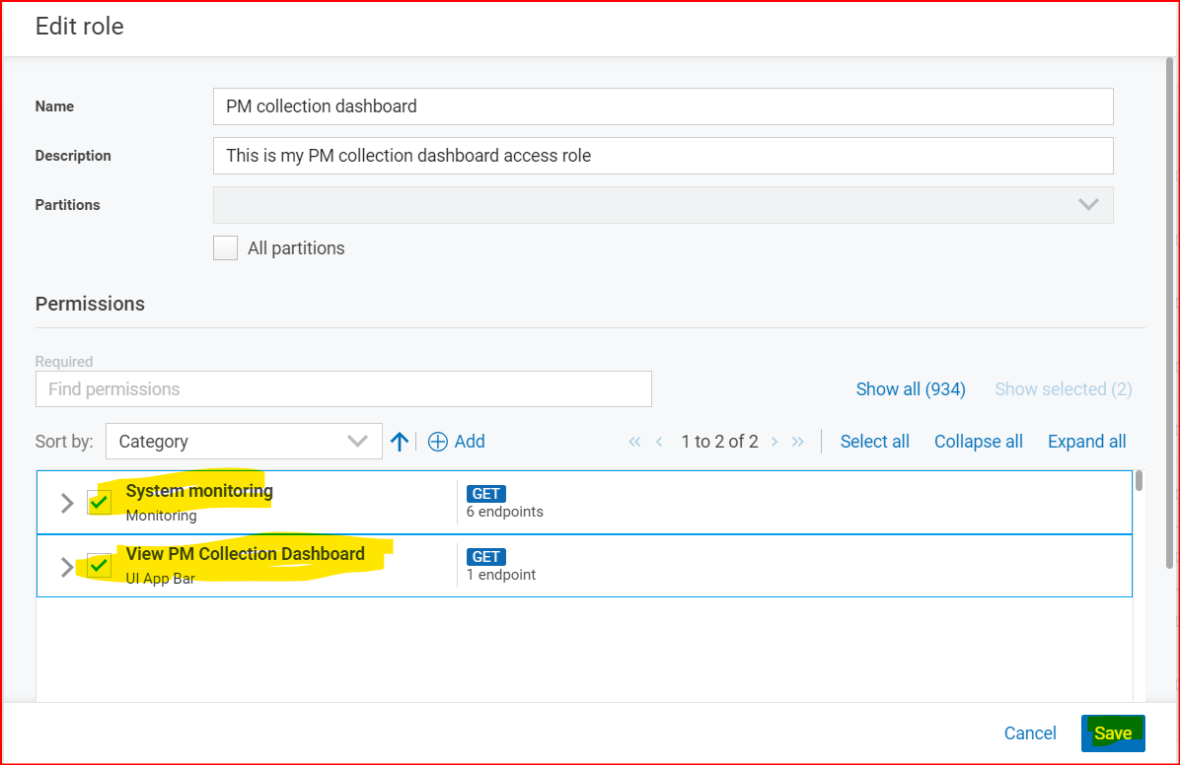Click the '1 endpoint' text
Viewport: 1180px width, 765px height.
pos(501,575)
